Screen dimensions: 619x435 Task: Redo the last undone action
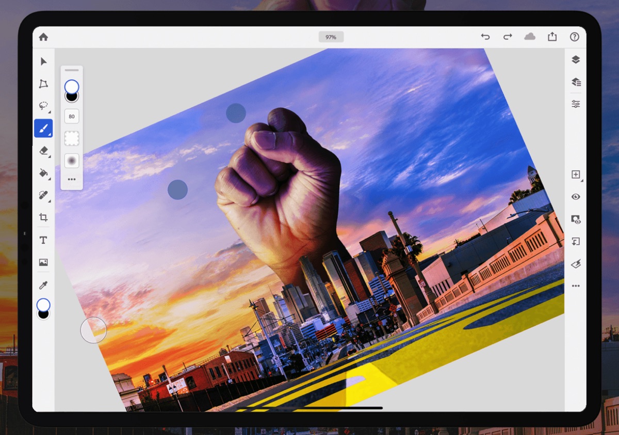pos(508,37)
